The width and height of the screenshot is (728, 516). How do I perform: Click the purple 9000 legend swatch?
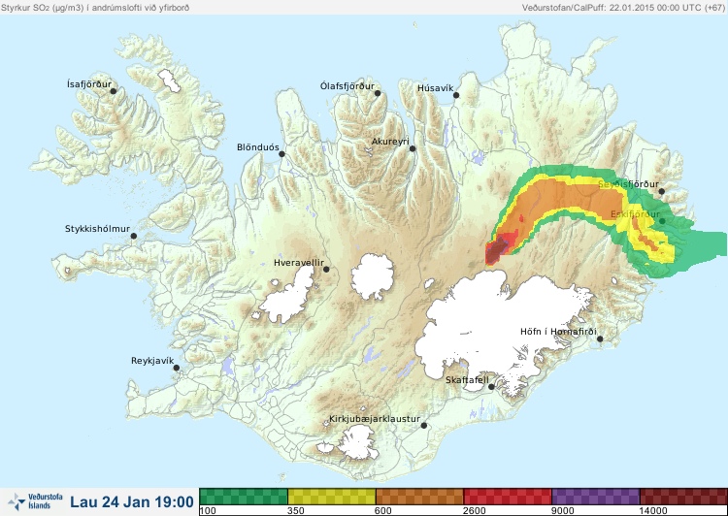[596, 497]
